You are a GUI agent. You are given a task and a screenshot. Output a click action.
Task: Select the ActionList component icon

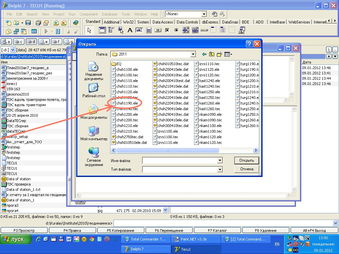241,30
